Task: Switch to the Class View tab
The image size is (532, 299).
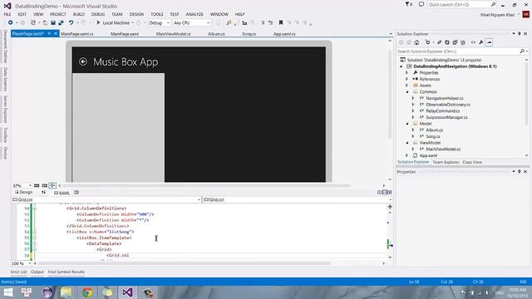Action: [472, 162]
